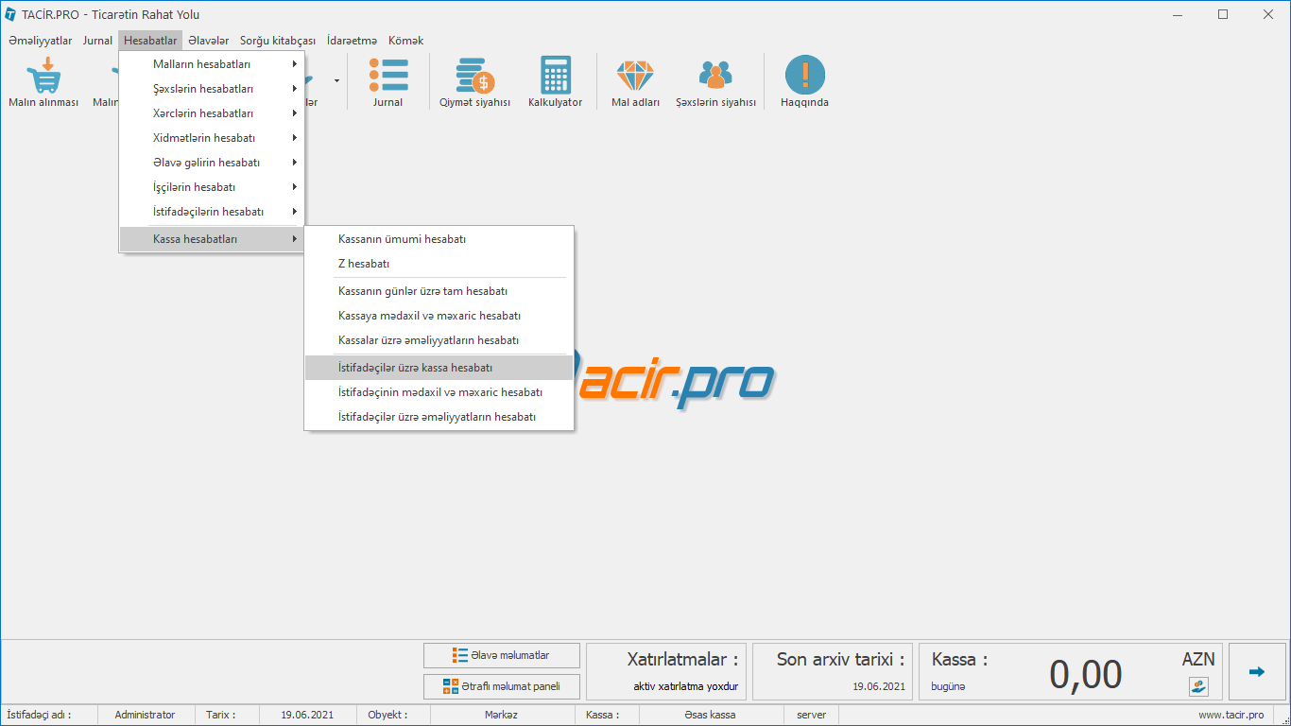
Task: Select Z hesabatı menu entry
Action: [364, 264]
